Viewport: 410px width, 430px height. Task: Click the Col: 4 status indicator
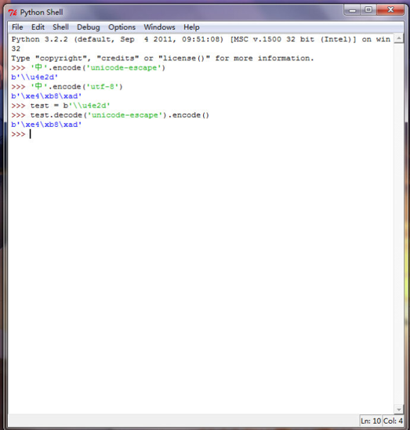pos(393,421)
